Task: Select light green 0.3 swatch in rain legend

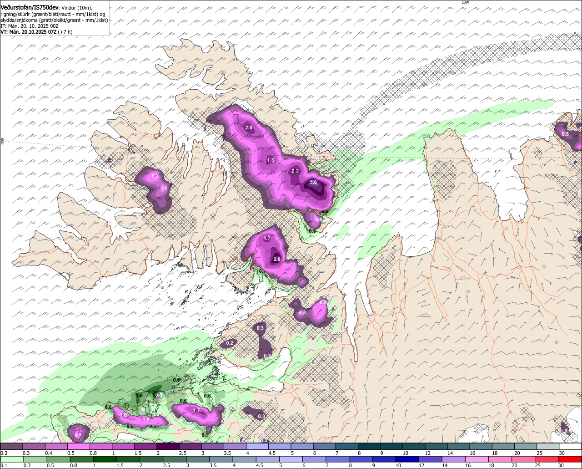Action: coord(35,459)
